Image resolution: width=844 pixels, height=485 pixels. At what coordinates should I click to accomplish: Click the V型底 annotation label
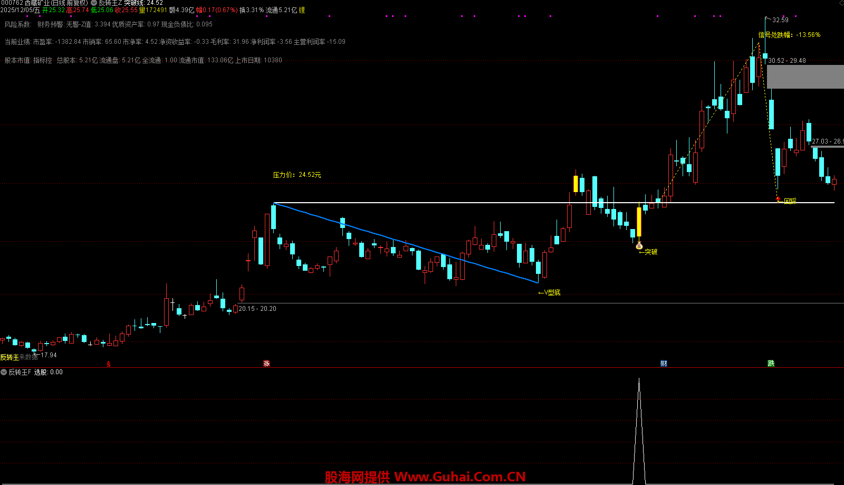tap(550, 292)
